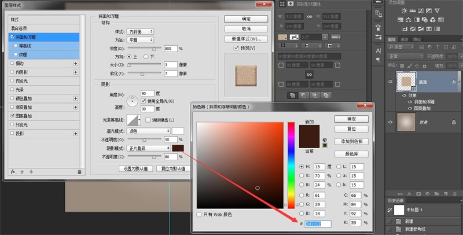Open the Technique (方法) dropdown showing 平滑
The width and height of the screenshot is (463, 235).
[140, 40]
